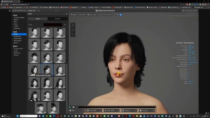Choose the top-knot bun hairstyle in last row
The image size is (210, 118).
point(53,108)
